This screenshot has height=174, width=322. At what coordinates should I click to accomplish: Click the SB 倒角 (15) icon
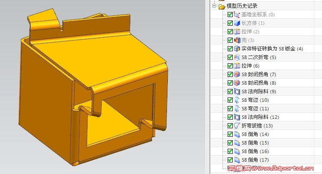(237, 143)
